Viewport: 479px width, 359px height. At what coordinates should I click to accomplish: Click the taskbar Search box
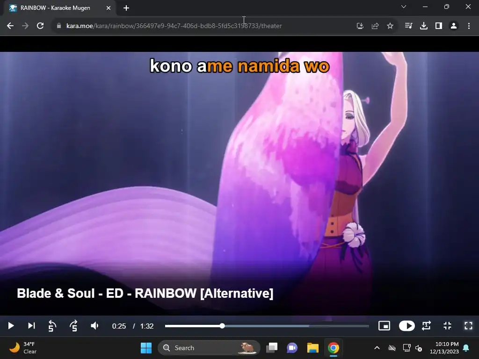(209, 348)
